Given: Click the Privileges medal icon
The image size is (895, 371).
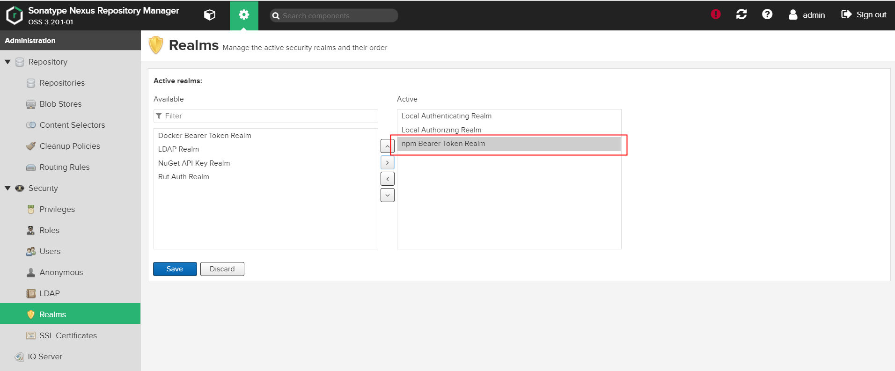Looking at the screenshot, I should pos(31,209).
